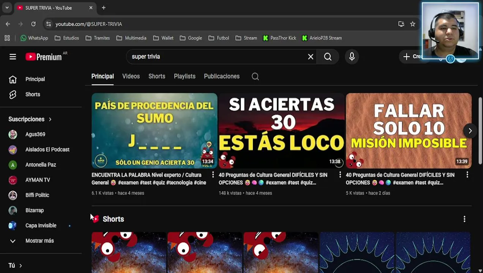The width and height of the screenshot is (483, 273).
Task: Open the first Shorts thumbnail
Action: coord(129,253)
